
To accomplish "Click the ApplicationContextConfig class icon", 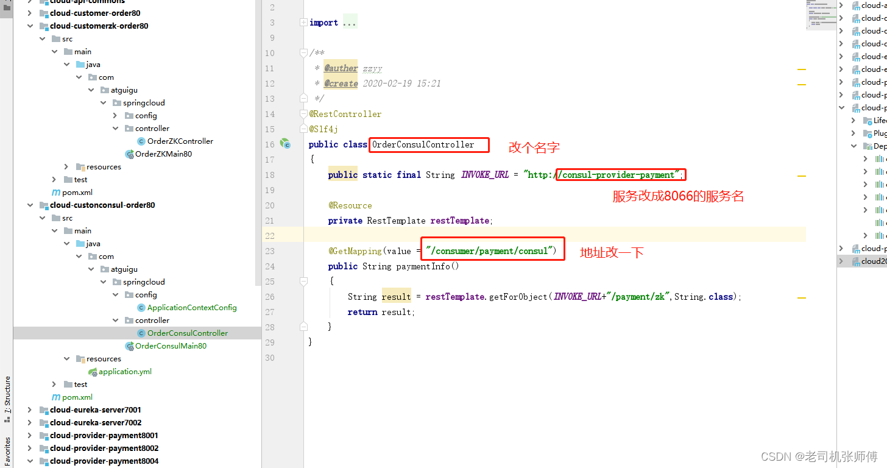I will click(x=141, y=308).
